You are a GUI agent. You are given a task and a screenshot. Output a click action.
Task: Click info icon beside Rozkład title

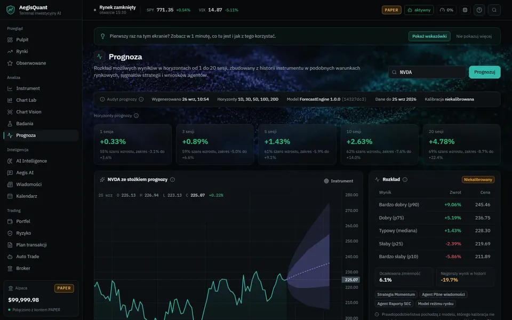tap(405, 179)
